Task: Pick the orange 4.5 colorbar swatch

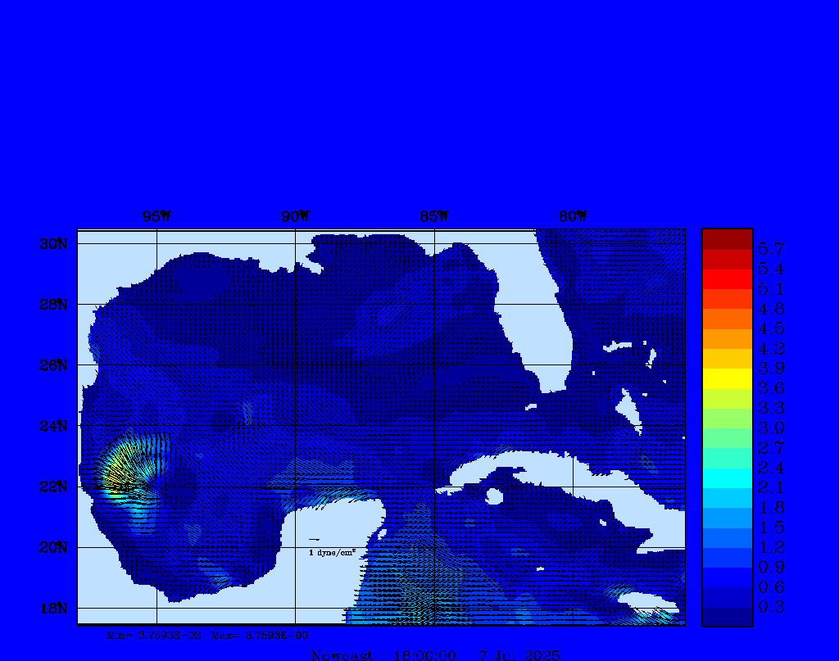Action: point(727,319)
